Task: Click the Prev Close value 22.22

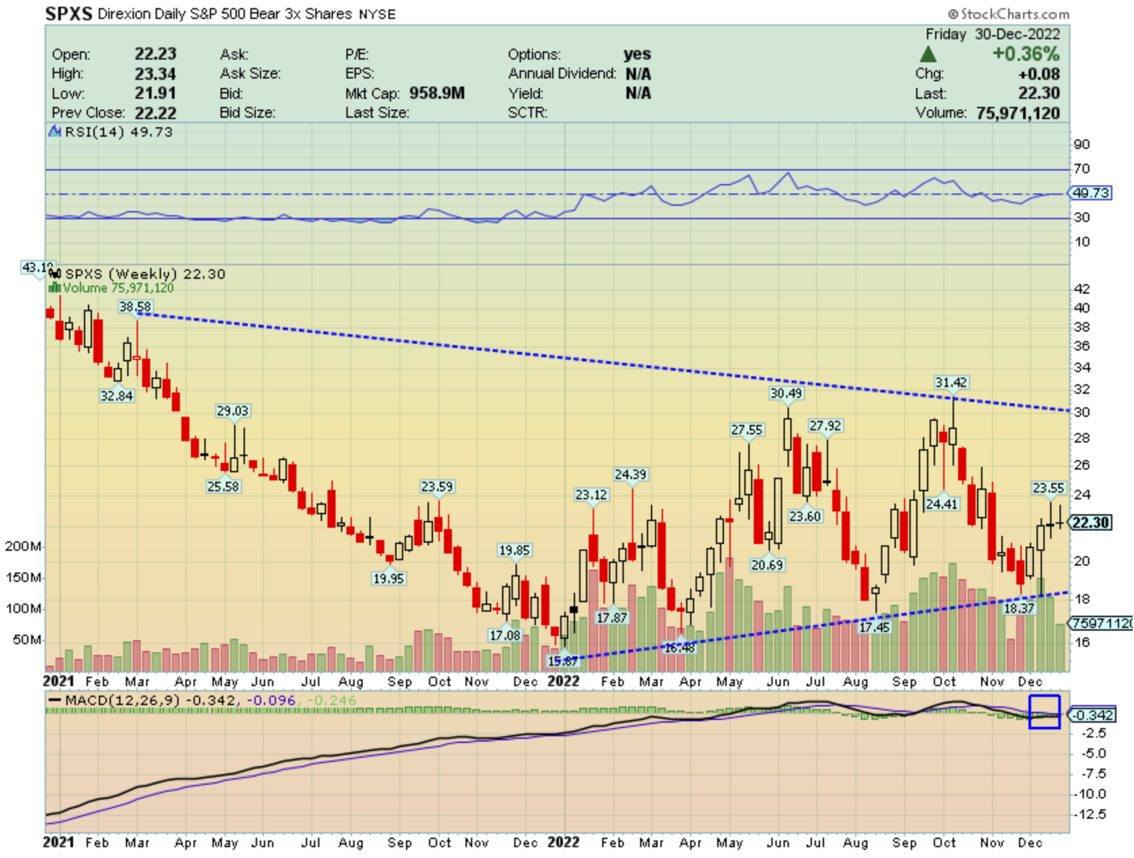Action: (156, 113)
